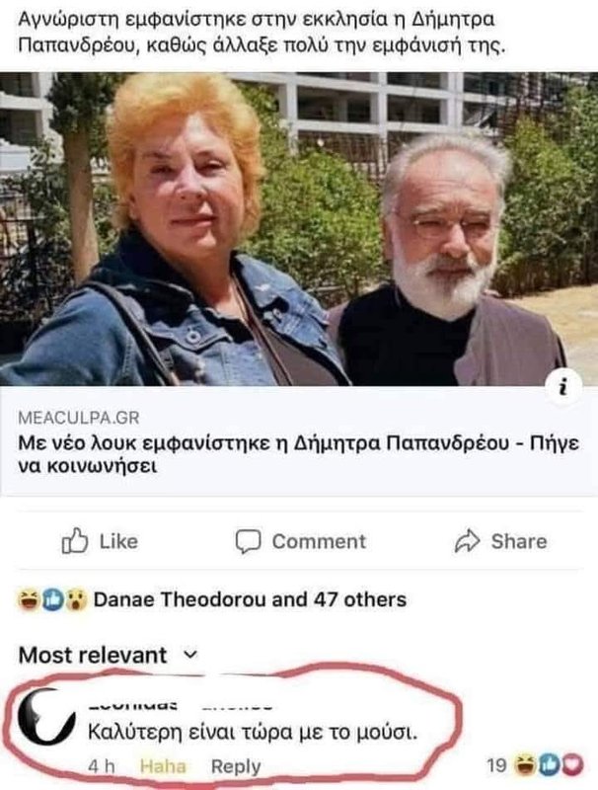Click the laughing reaction emoji on the post

click(x=28, y=599)
